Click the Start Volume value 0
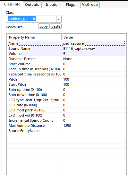Image resolution: width=128 pixels, height=175 pixels. 93,64
